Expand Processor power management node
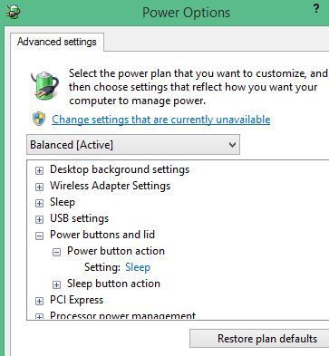 tap(39, 317)
